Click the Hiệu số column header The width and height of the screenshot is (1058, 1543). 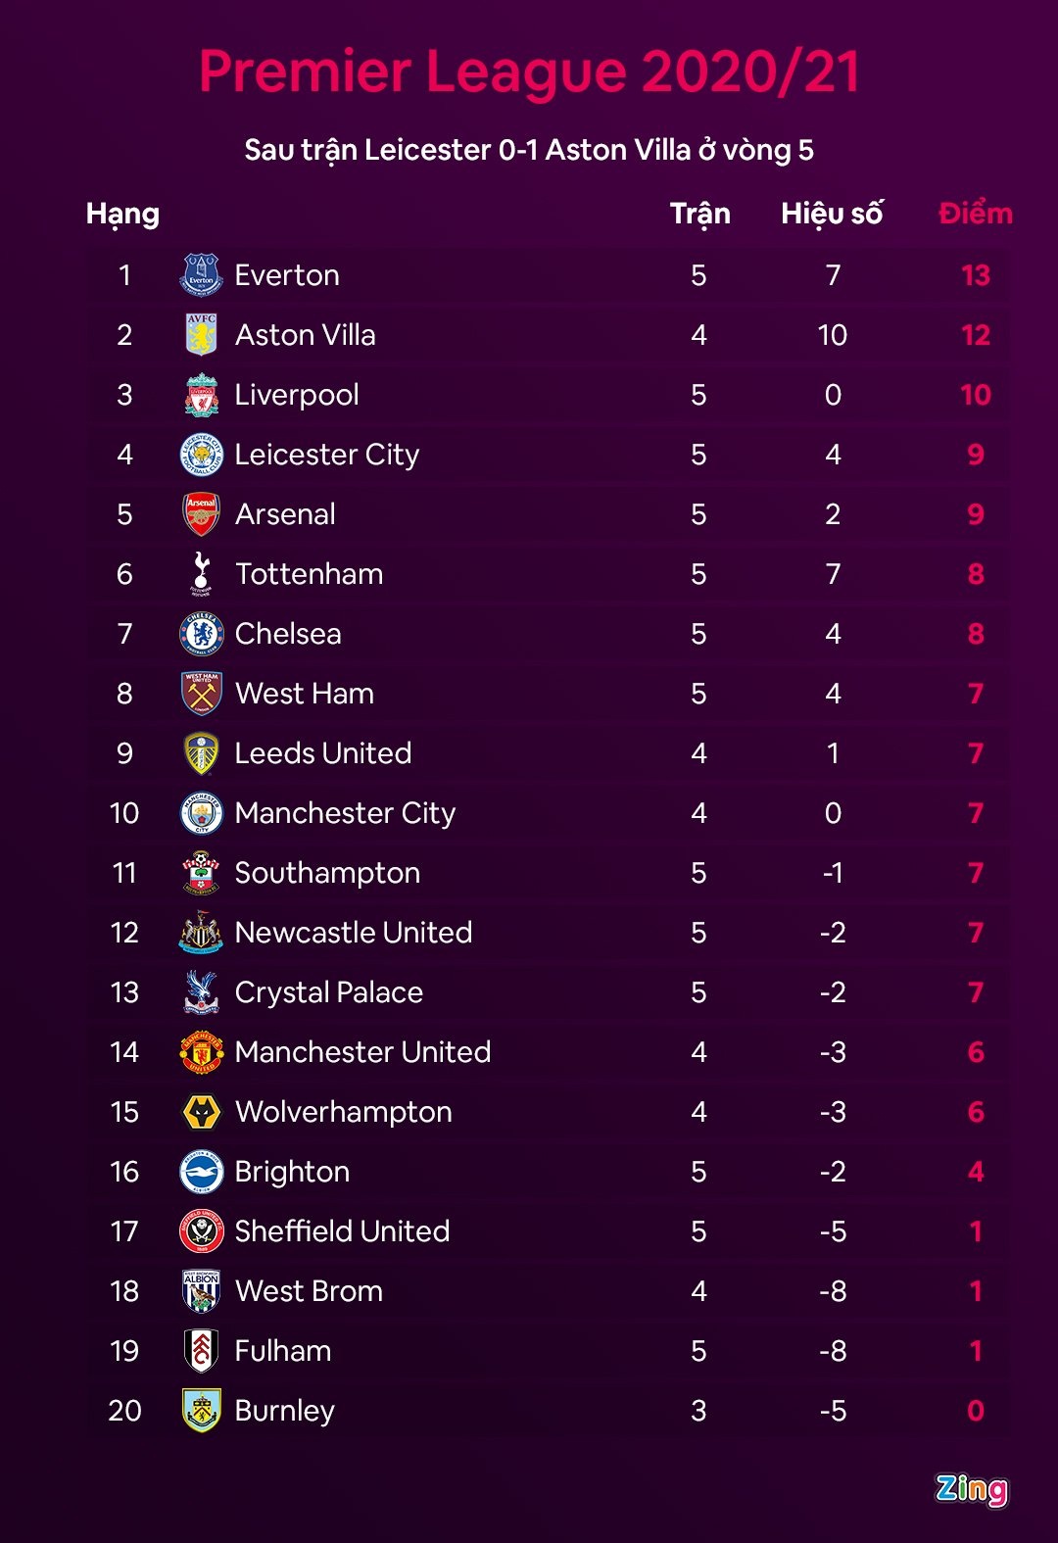tap(832, 214)
